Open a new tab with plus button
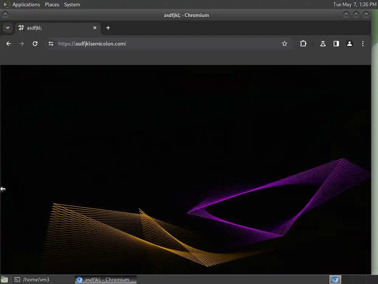This screenshot has width=378, height=284. coord(108,28)
